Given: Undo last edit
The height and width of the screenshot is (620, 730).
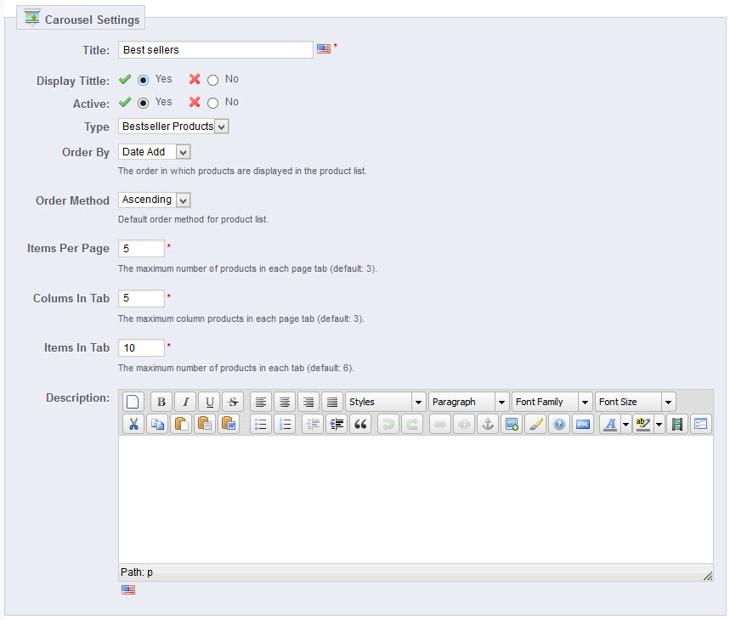Looking at the screenshot, I should click(x=388, y=424).
